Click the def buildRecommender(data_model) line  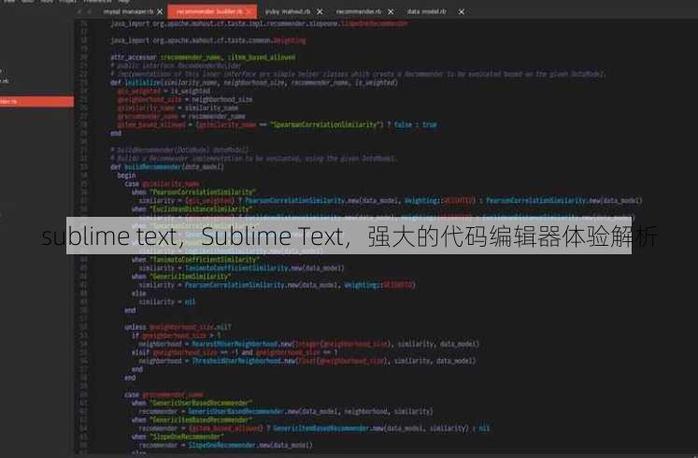167,167
